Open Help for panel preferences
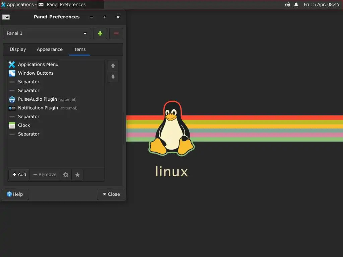343x257 pixels. [15, 194]
